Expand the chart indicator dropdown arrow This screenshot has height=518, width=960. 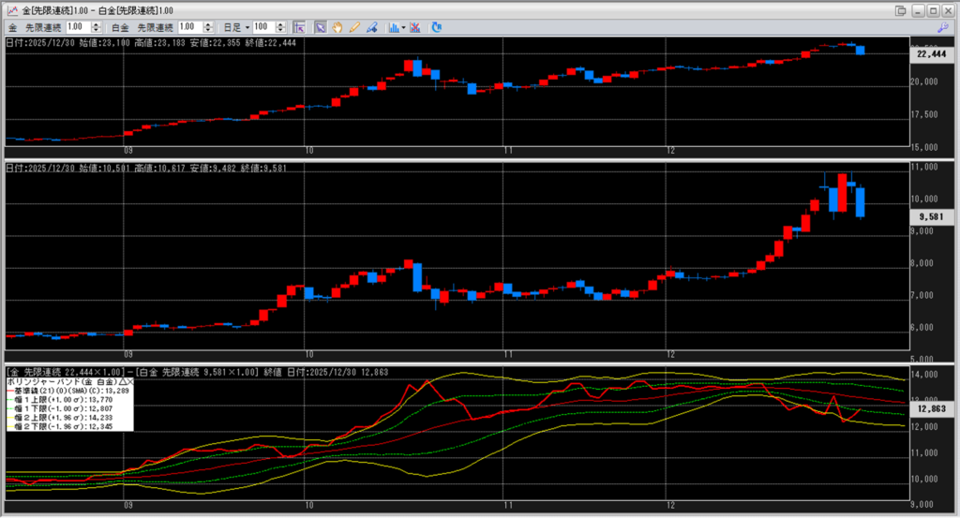pyautogui.click(x=404, y=27)
